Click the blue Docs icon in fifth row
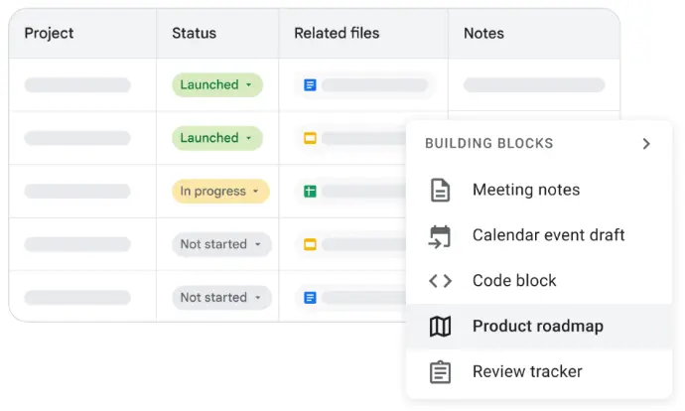685x411 pixels. pos(310,297)
